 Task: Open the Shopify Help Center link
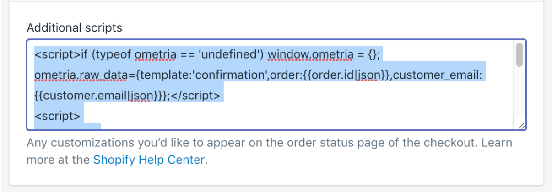[149, 160]
